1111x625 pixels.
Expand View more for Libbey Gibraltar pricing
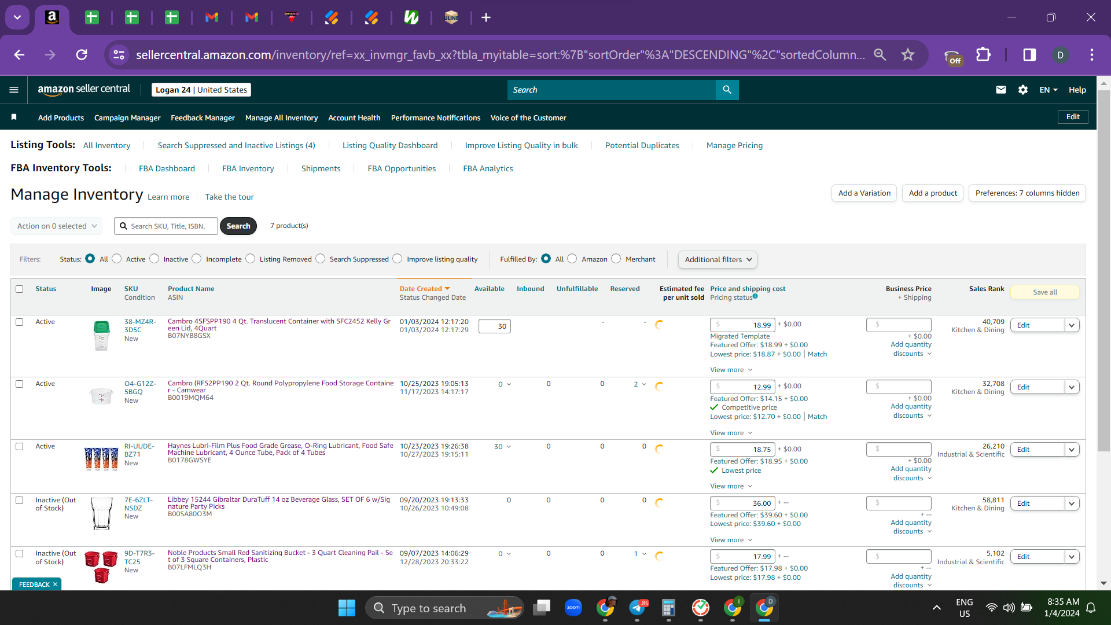pos(731,540)
